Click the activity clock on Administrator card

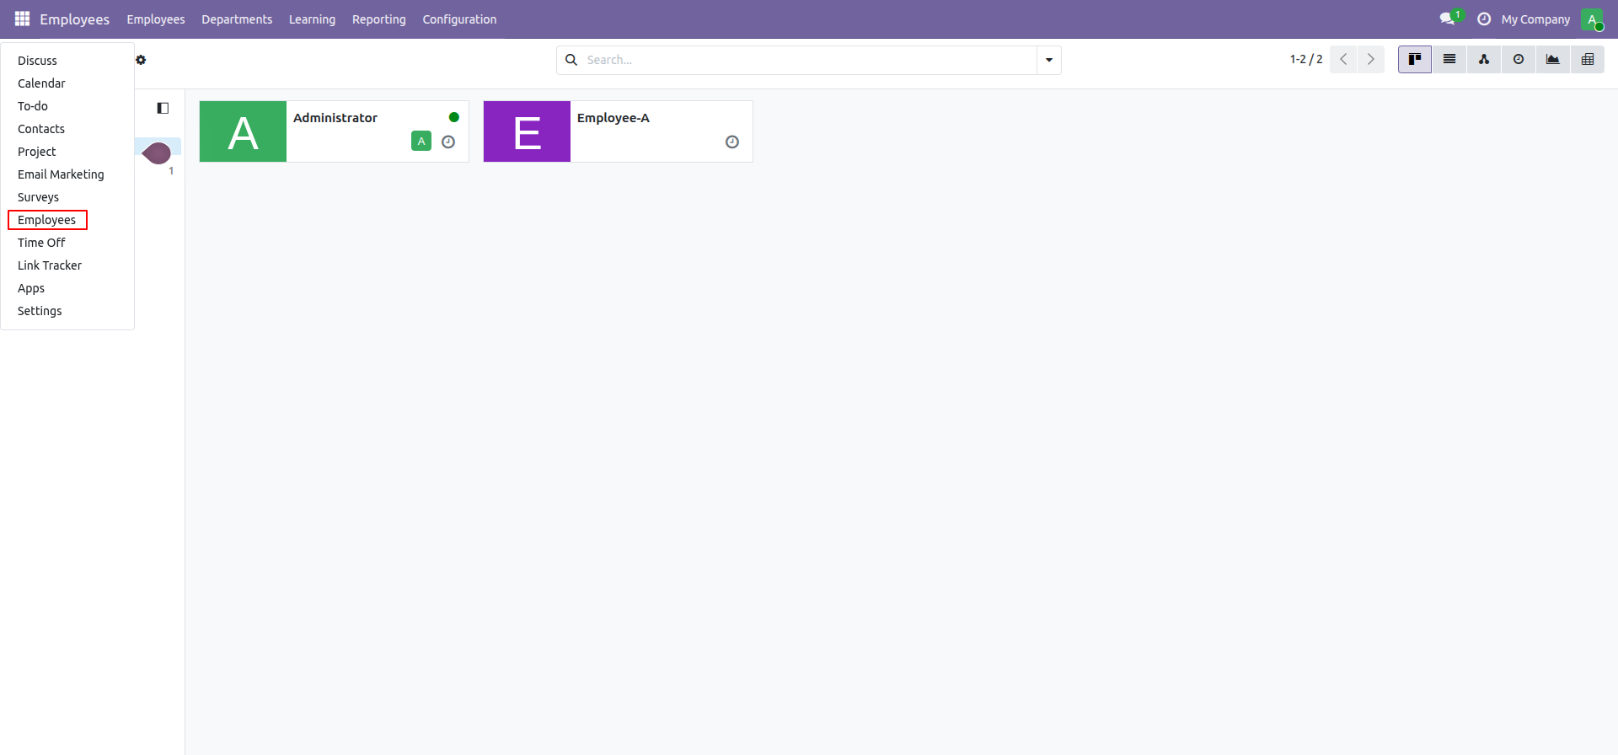448,142
